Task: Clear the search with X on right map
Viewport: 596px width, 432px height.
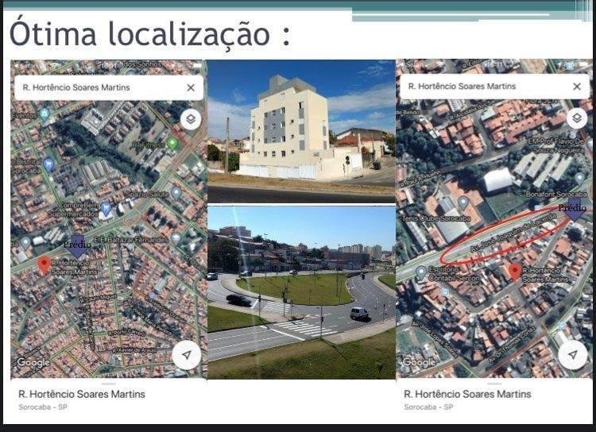Action: tap(577, 86)
